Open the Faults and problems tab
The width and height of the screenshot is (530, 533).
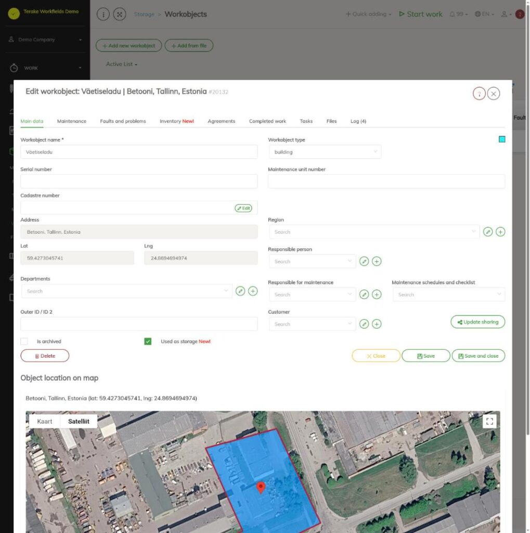click(123, 121)
